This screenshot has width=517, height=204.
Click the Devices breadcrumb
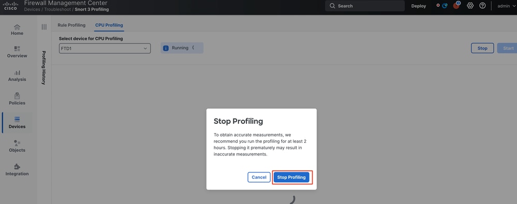[x=32, y=9]
